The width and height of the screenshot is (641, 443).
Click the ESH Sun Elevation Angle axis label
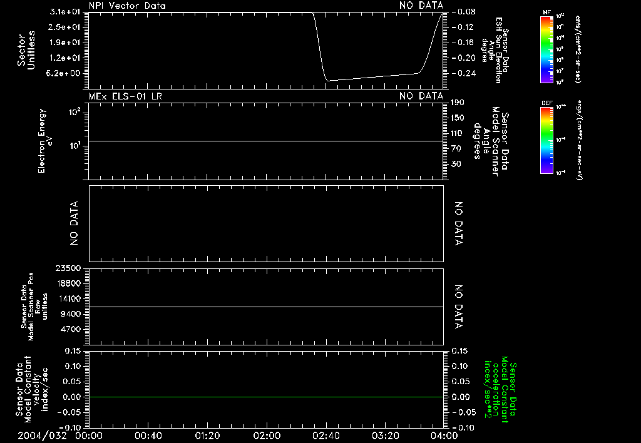pos(495,50)
